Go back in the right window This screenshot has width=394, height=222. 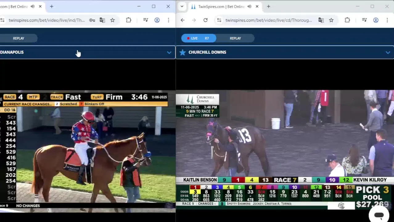click(x=183, y=20)
